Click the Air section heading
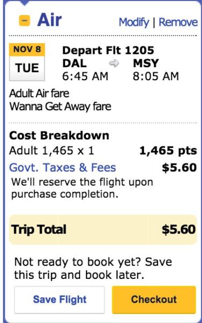The width and height of the screenshot is (202, 323). pos(49,20)
